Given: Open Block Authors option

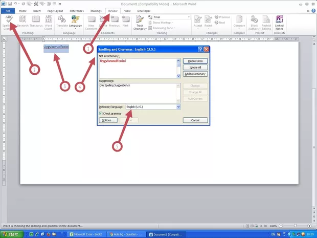Looking at the screenshot, I should 254,23.
